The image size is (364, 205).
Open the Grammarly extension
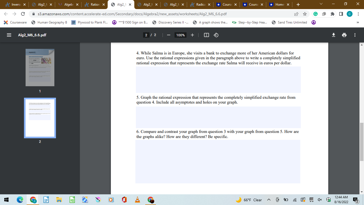tap(315, 14)
